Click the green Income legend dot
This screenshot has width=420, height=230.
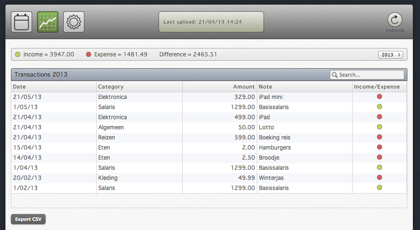pos(18,55)
